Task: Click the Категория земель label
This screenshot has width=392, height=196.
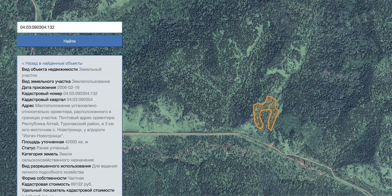Action: click(40, 154)
